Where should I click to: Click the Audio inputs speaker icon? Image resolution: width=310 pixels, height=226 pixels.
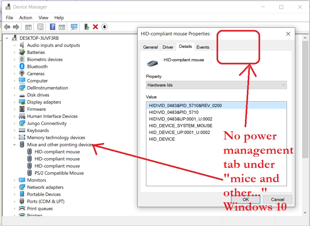[22, 45]
